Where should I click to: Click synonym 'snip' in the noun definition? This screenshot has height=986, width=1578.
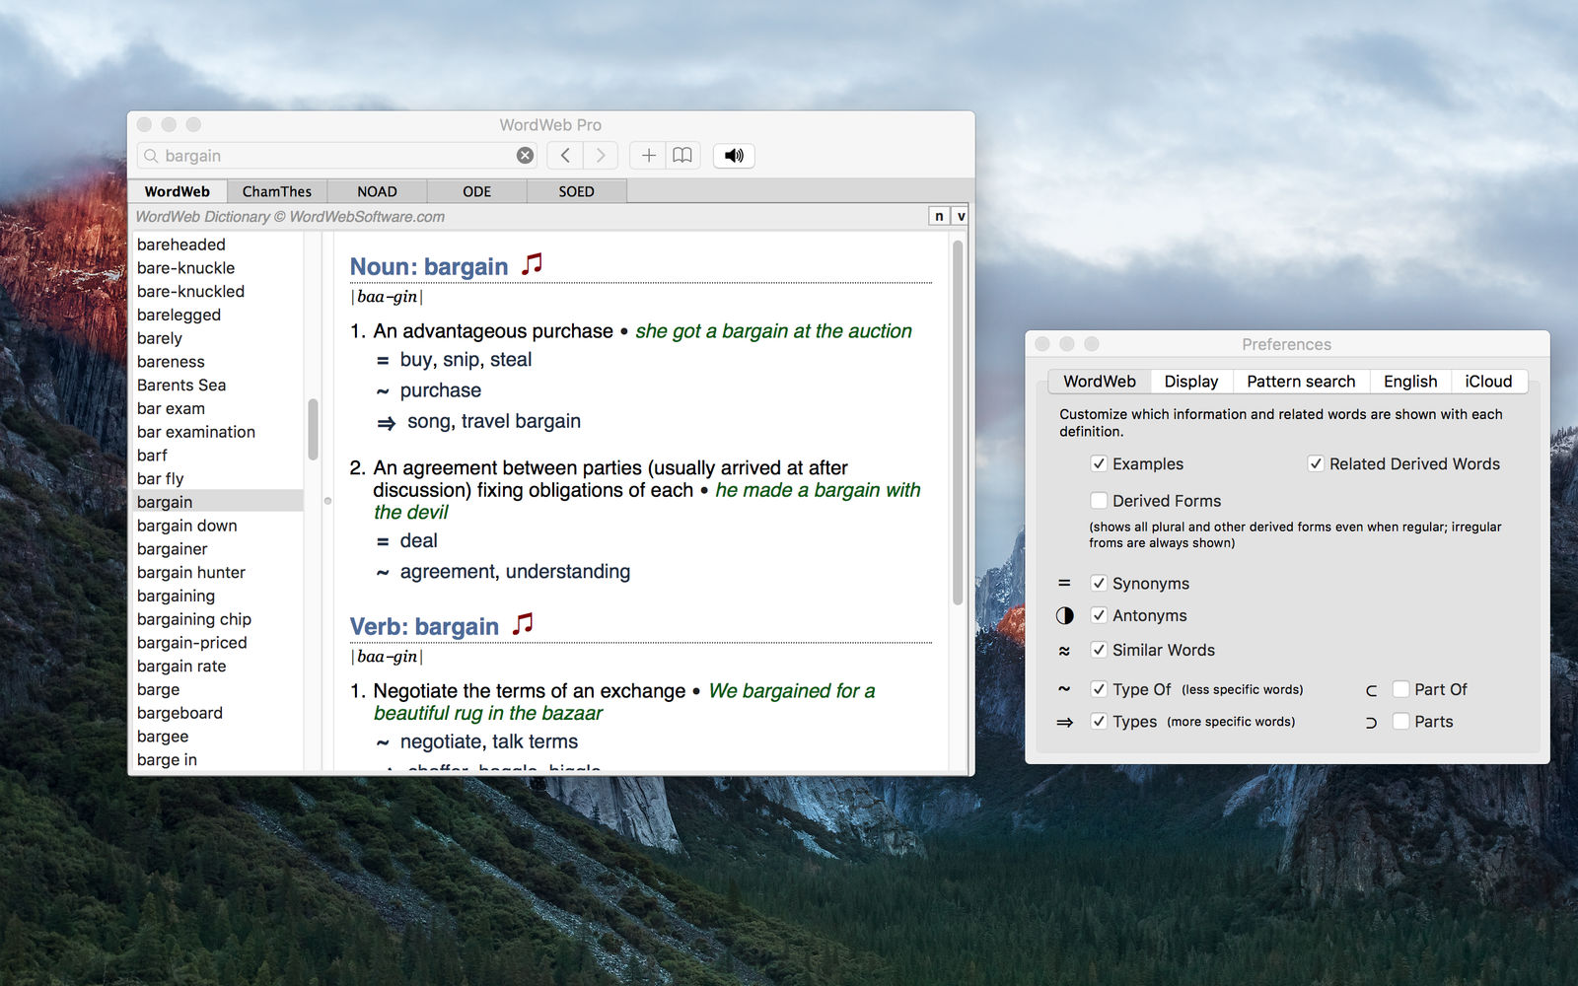[461, 360]
